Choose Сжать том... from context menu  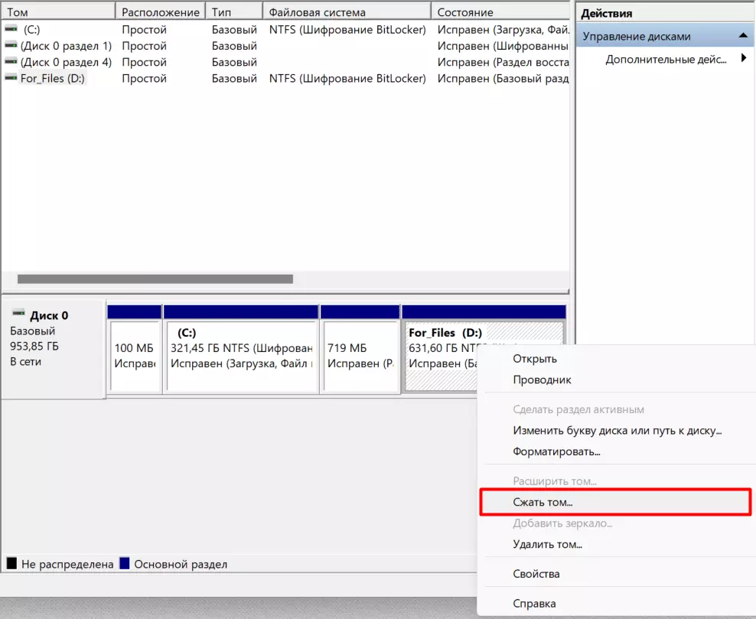point(543,503)
